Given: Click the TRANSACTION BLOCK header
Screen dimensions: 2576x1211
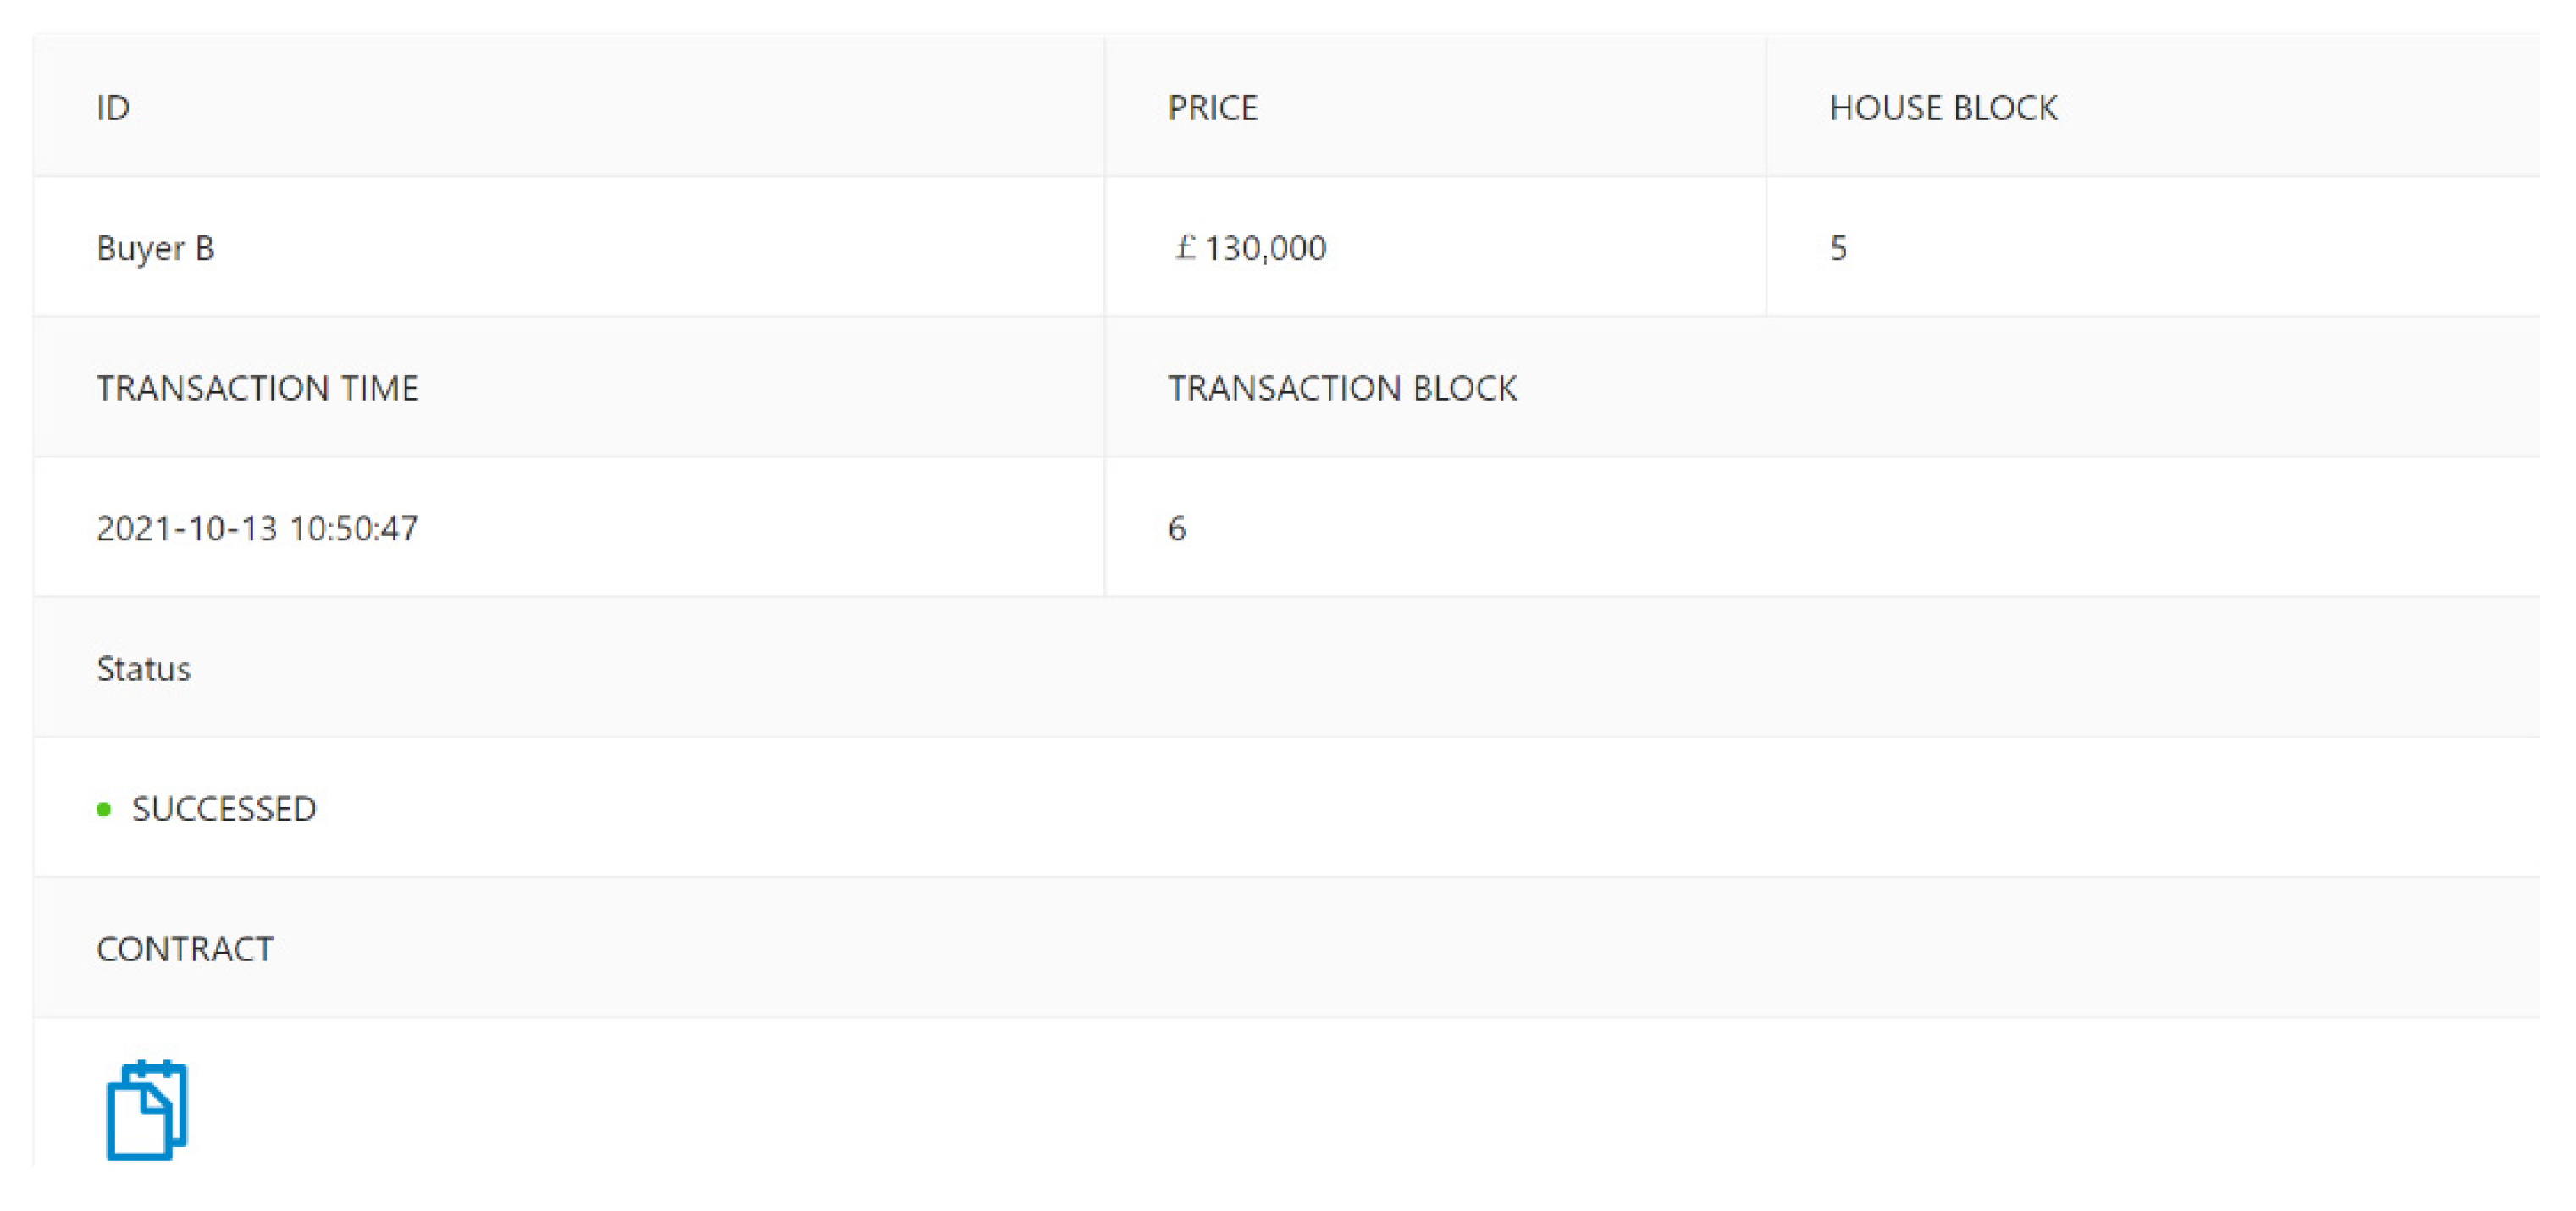Looking at the screenshot, I should 1342,388.
